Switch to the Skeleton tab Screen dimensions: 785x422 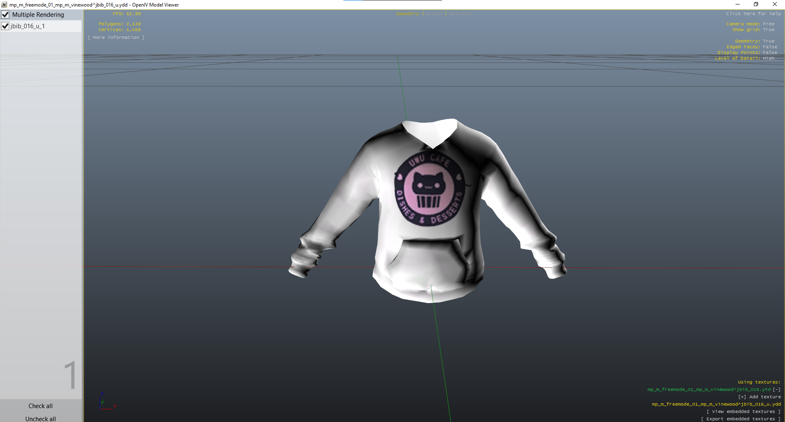tap(460, 13)
